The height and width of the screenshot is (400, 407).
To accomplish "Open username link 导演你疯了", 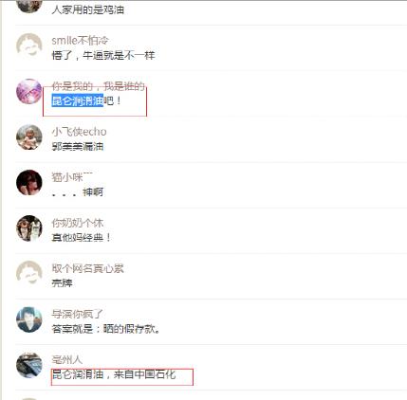I will click(78, 314).
